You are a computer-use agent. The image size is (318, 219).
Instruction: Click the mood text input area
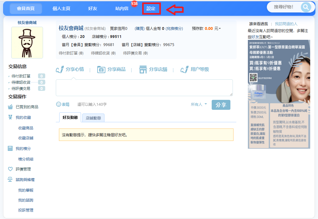coord(144,87)
